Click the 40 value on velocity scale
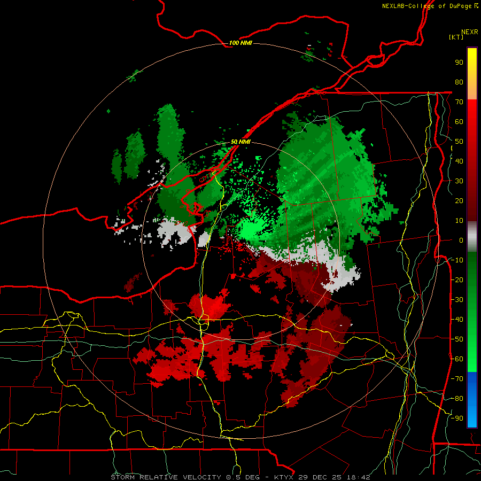Image resolution: width=481 pixels, height=481 pixels. click(459, 161)
